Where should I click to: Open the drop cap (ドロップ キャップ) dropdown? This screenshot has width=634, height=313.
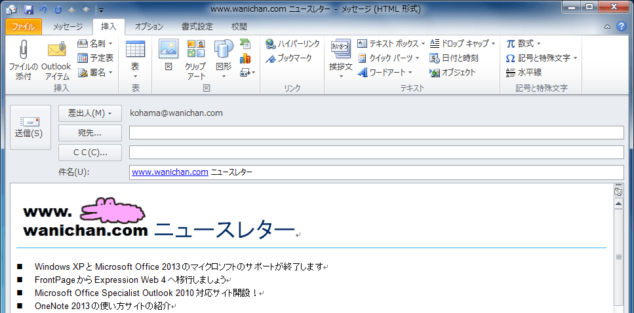[463, 43]
